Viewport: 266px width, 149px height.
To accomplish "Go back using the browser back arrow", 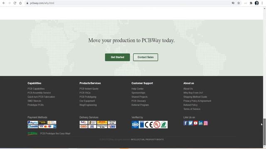I will pyautogui.click(x=4, y=3).
